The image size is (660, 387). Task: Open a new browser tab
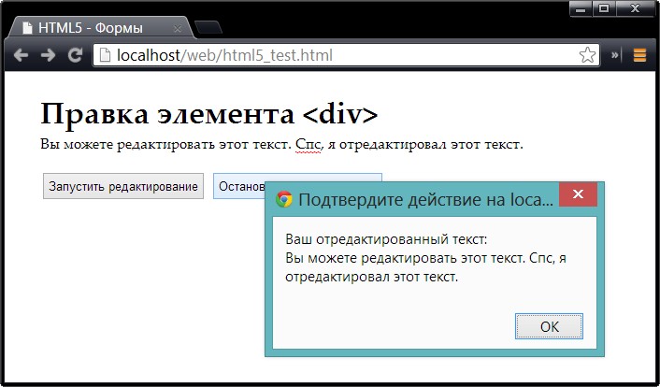click(208, 27)
